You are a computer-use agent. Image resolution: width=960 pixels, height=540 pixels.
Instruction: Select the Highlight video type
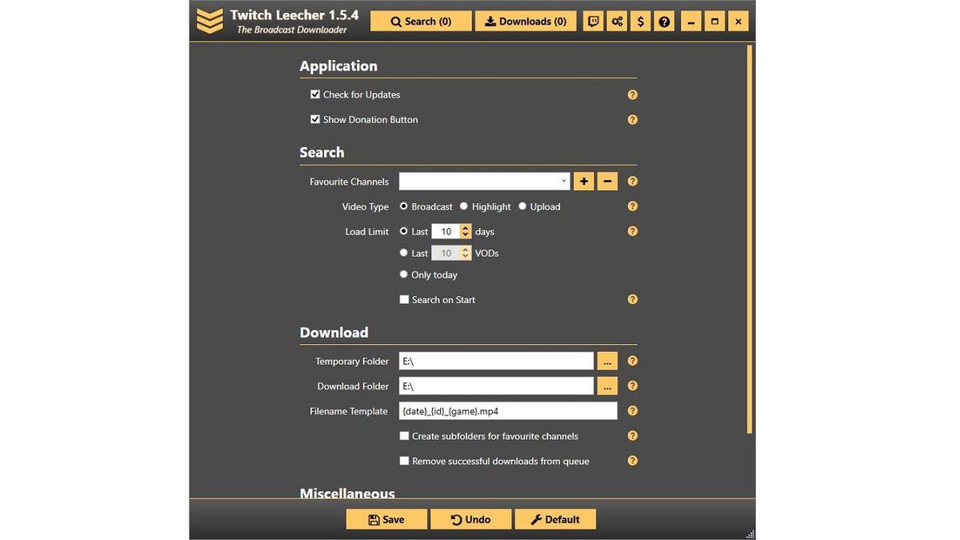(x=463, y=206)
